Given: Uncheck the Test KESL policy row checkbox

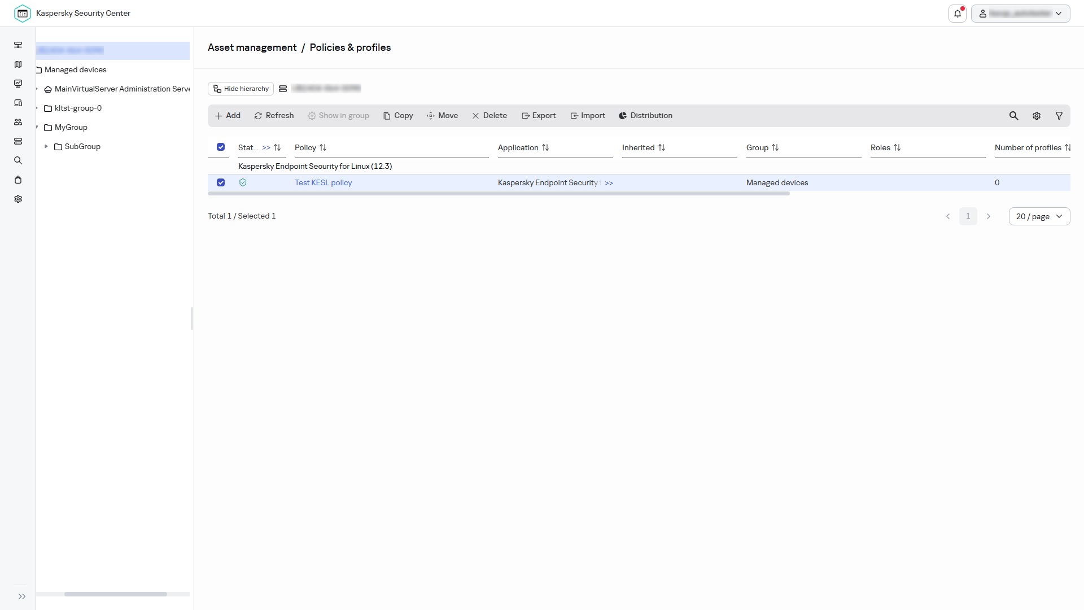Looking at the screenshot, I should point(221,183).
